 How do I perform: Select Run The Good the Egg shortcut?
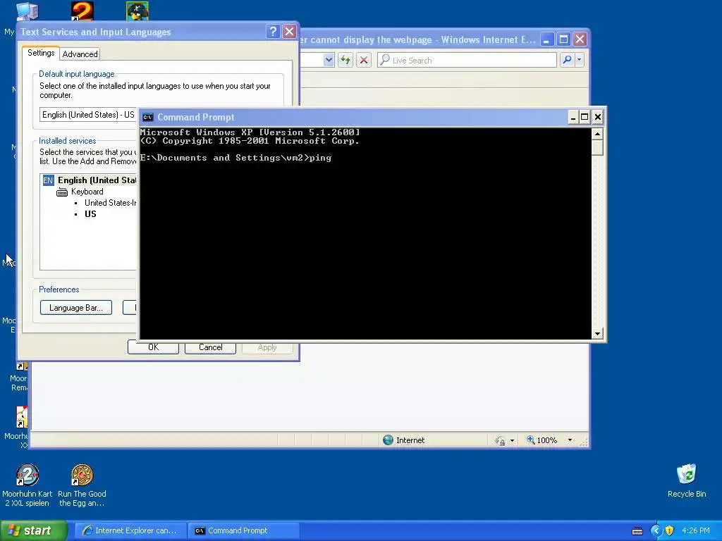[x=82, y=485]
